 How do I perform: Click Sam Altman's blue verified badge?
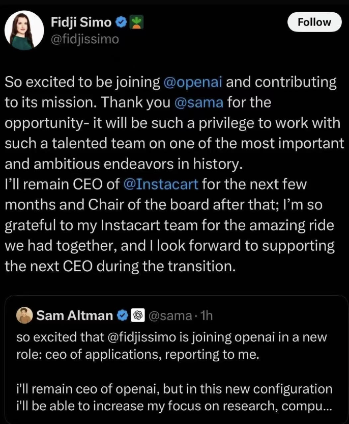[x=123, y=316]
